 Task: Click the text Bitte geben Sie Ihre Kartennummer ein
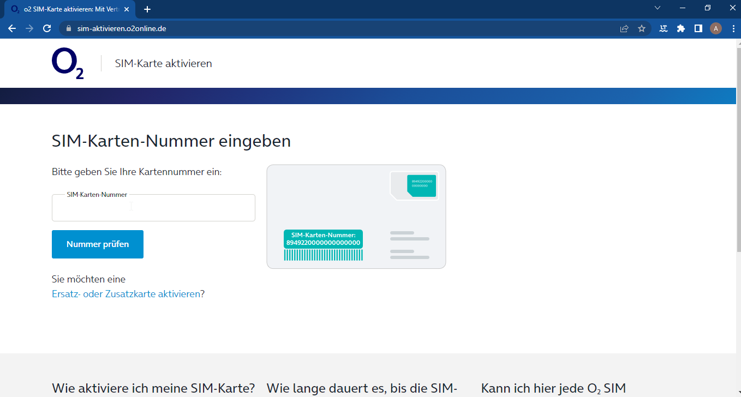coord(137,172)
